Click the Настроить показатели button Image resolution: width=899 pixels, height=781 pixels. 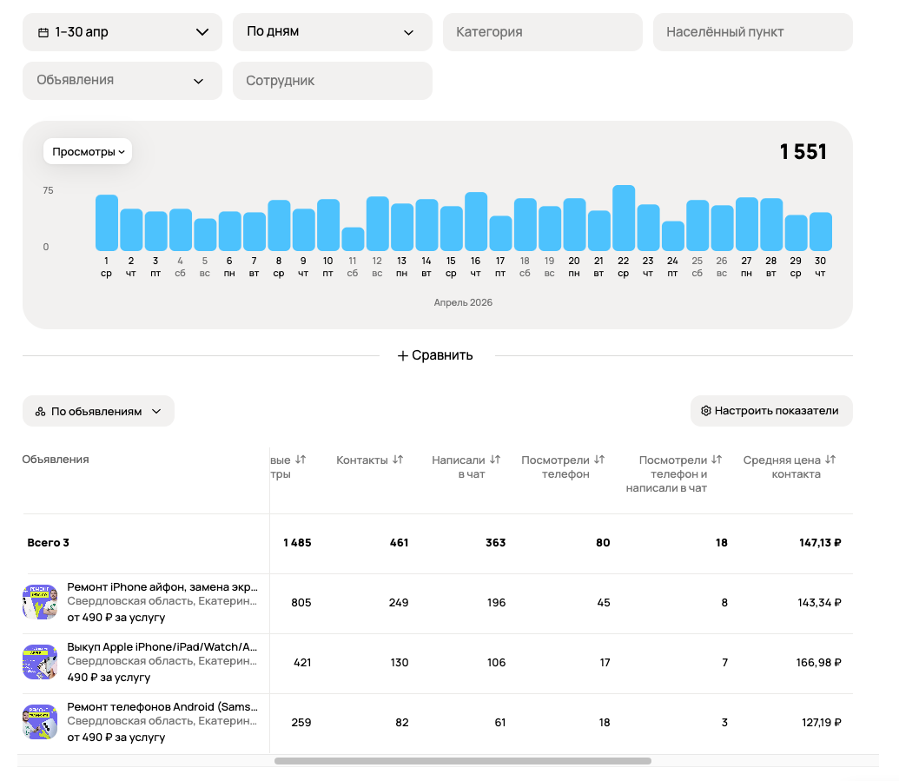point(771,411)
